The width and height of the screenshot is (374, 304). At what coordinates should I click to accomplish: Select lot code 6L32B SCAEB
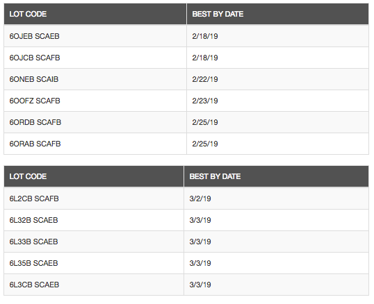click(33, 220)
